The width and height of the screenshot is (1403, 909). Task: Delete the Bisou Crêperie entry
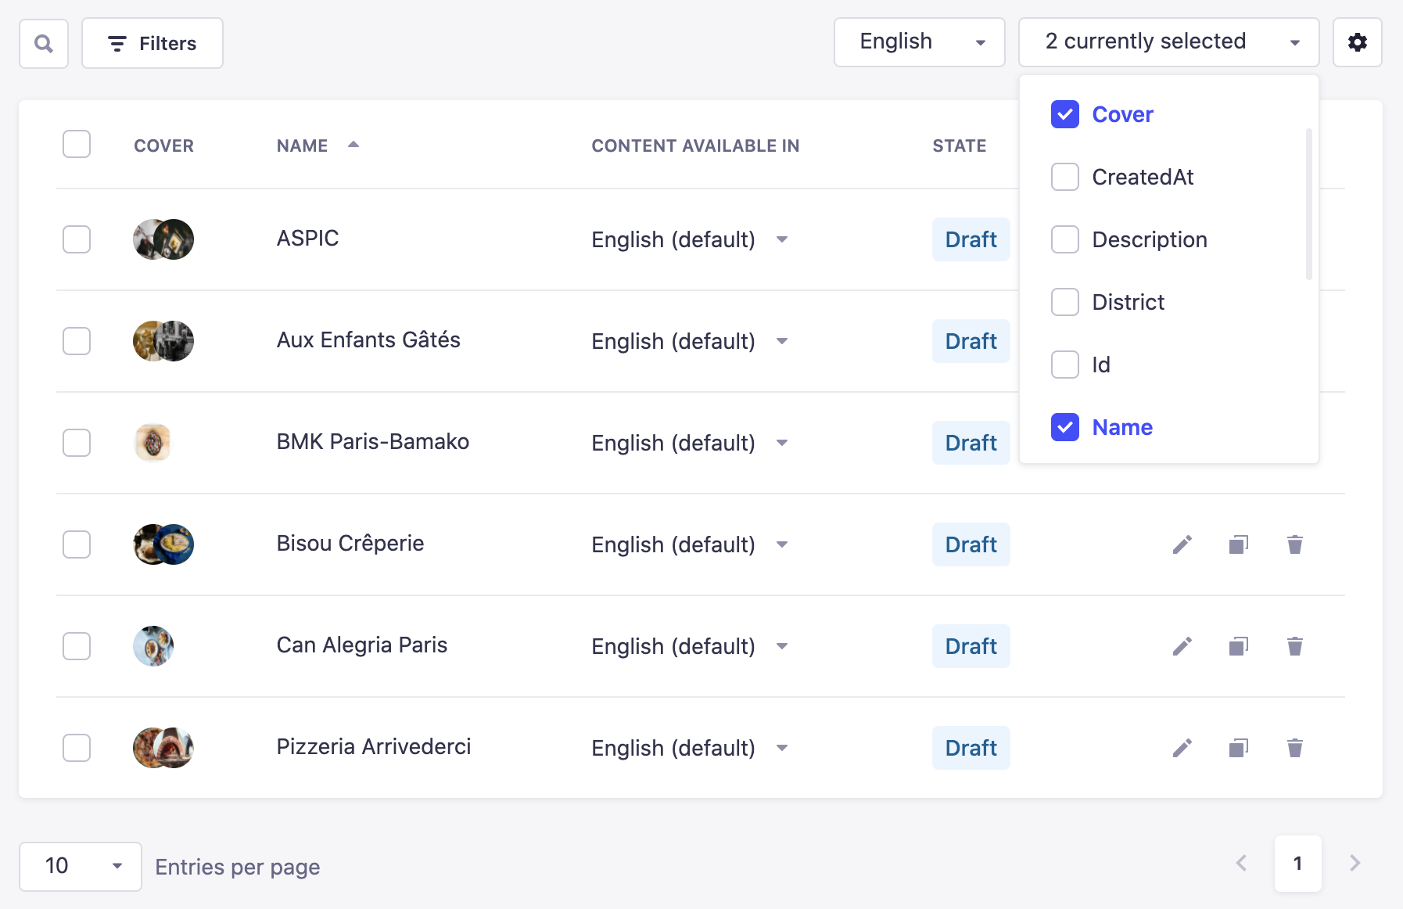1295,544
